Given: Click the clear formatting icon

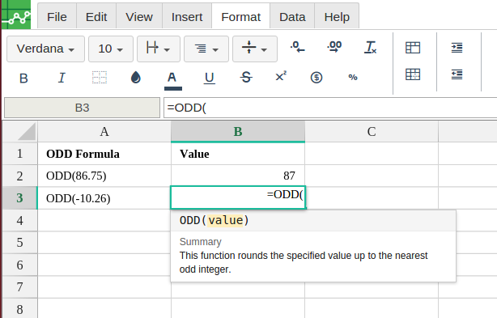Looking at the screenshot, I should click(x=370, y=47).
